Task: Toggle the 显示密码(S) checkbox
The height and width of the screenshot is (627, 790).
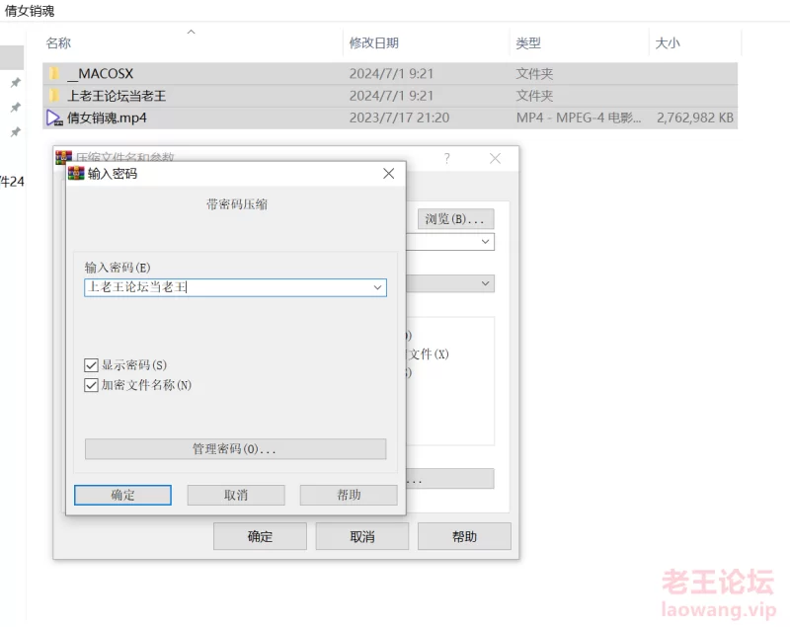Action: tap(91, 365)
